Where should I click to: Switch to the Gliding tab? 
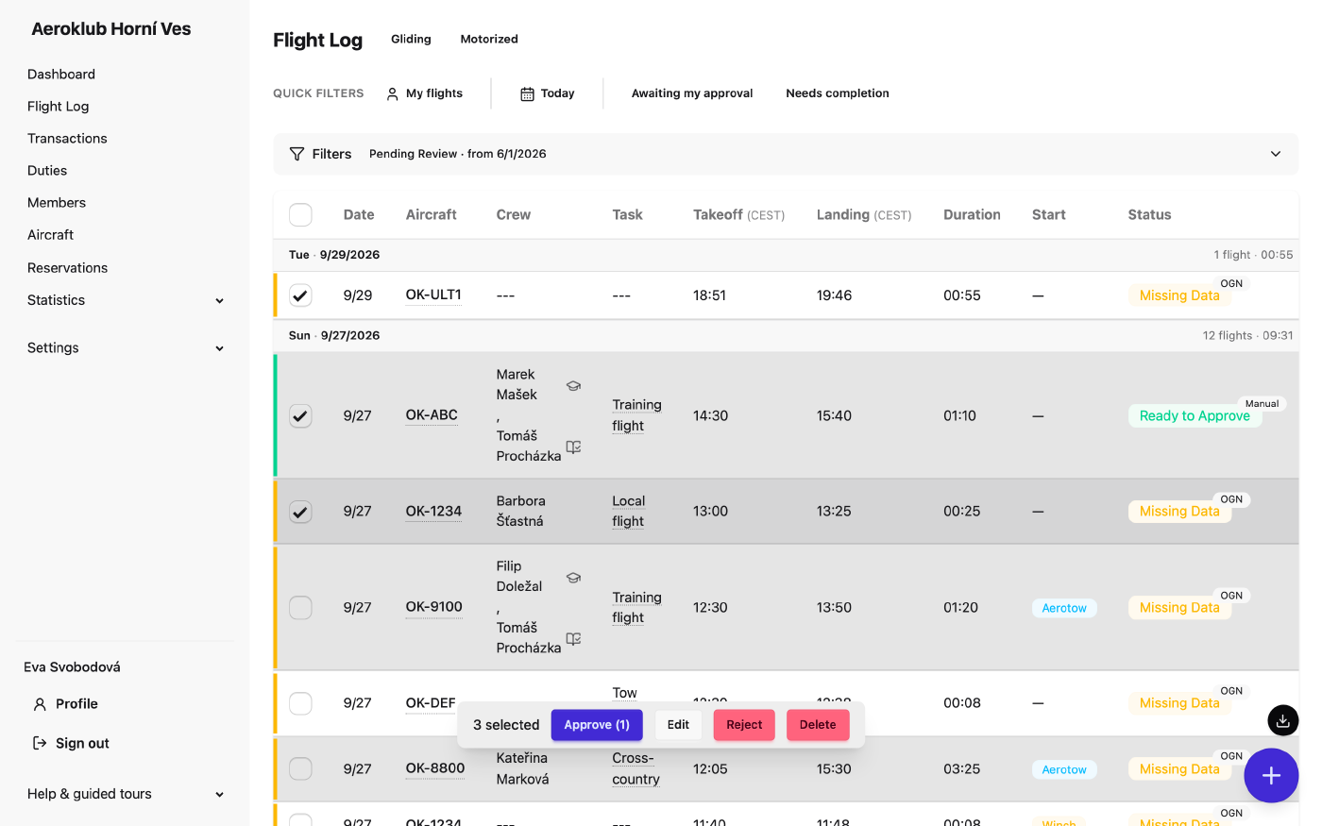click(411, 40)
